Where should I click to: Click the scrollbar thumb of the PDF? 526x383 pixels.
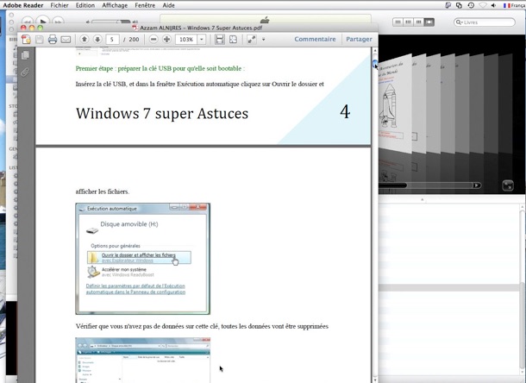coord(375,64)
